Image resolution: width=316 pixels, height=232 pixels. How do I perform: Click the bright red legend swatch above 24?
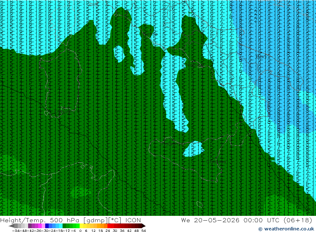pos(109,226)
